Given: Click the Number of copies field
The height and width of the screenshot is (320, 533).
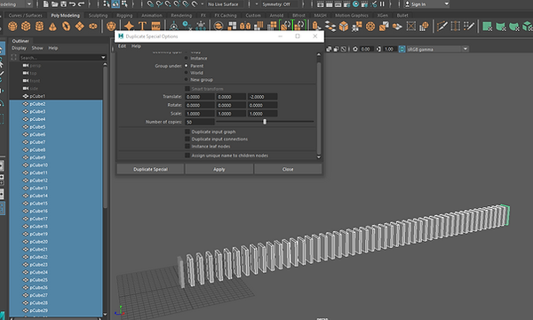Looking at the screenshot, I should tap(200, 122).
